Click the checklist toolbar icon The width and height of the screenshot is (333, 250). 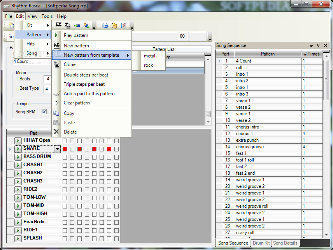point(124,26)
